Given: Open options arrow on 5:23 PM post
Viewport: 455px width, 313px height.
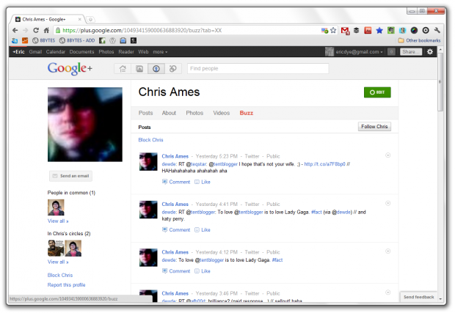Looking at the screenshot, I should [x=387, y=155].
